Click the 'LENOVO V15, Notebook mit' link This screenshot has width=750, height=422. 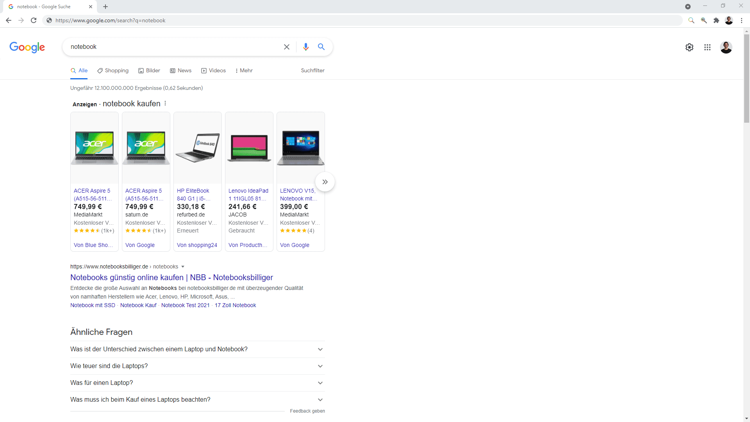(x=298, y=195)
